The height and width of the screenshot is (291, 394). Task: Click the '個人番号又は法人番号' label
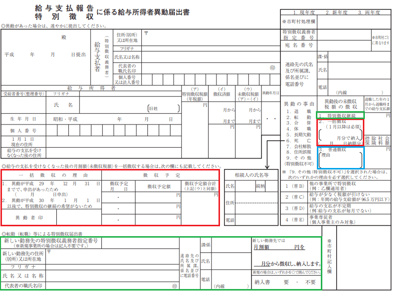pos(127,80)
